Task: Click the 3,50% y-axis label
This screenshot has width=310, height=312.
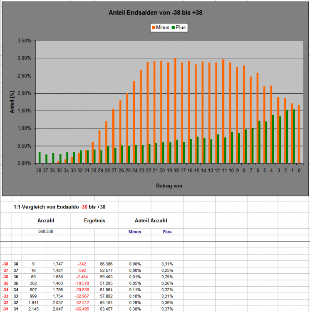Action: coord(24,41)
